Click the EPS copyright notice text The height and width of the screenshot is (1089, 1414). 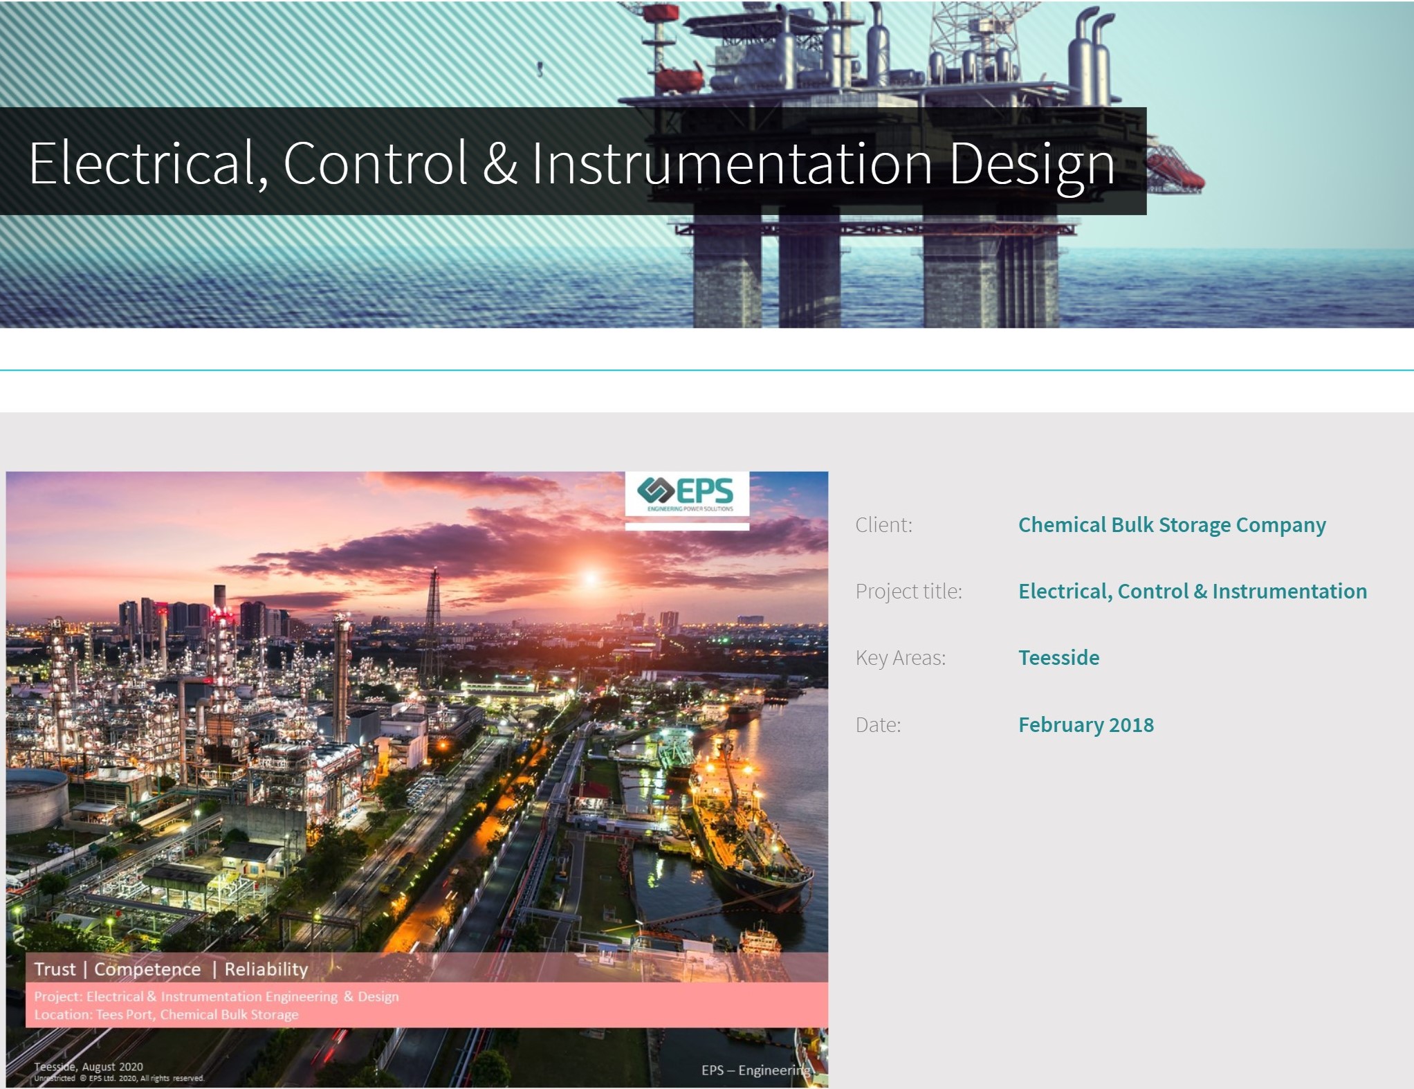click(118, 1077)
